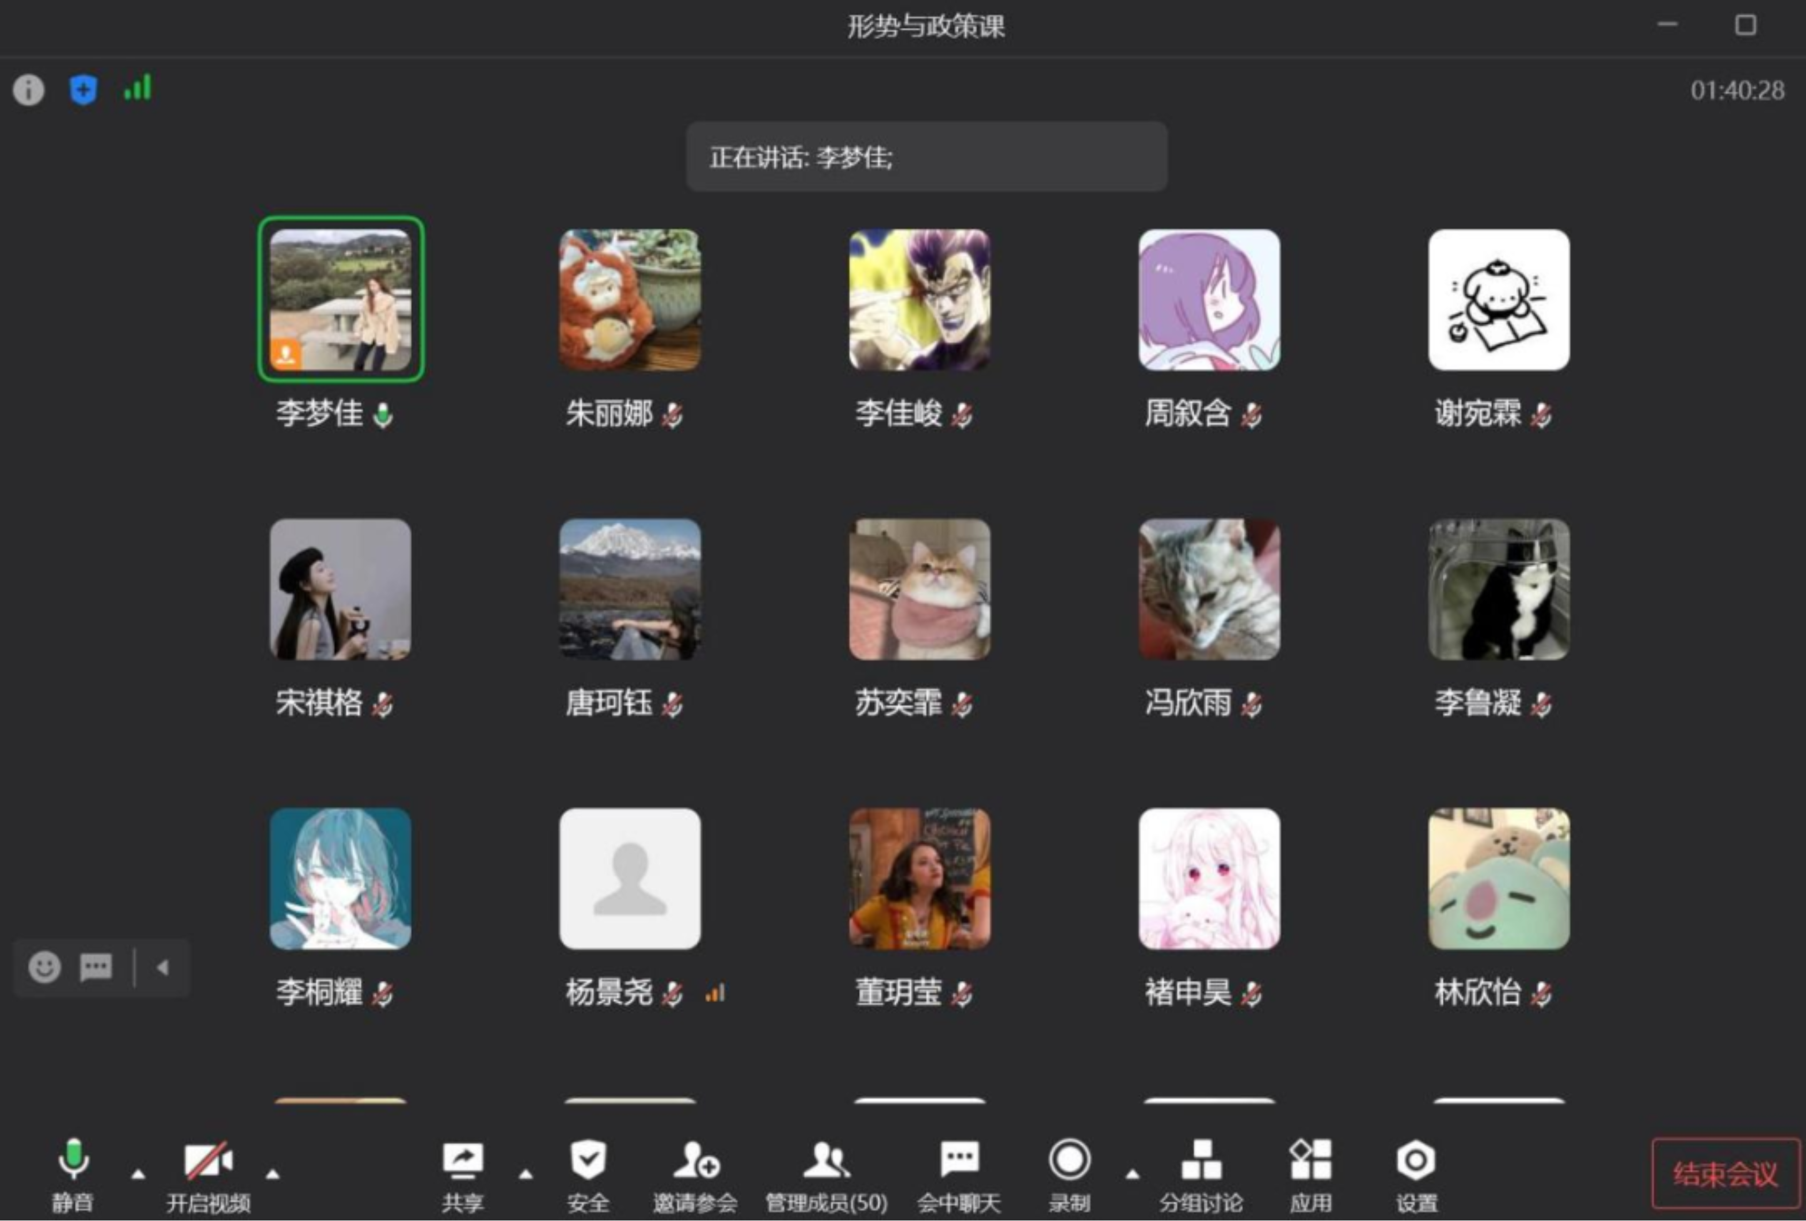Select 朱丽娜's avatar thumbnail

click(630, 299)
